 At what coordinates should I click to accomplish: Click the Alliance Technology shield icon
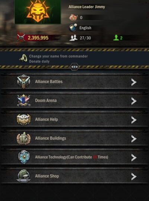tap(24, 157)
